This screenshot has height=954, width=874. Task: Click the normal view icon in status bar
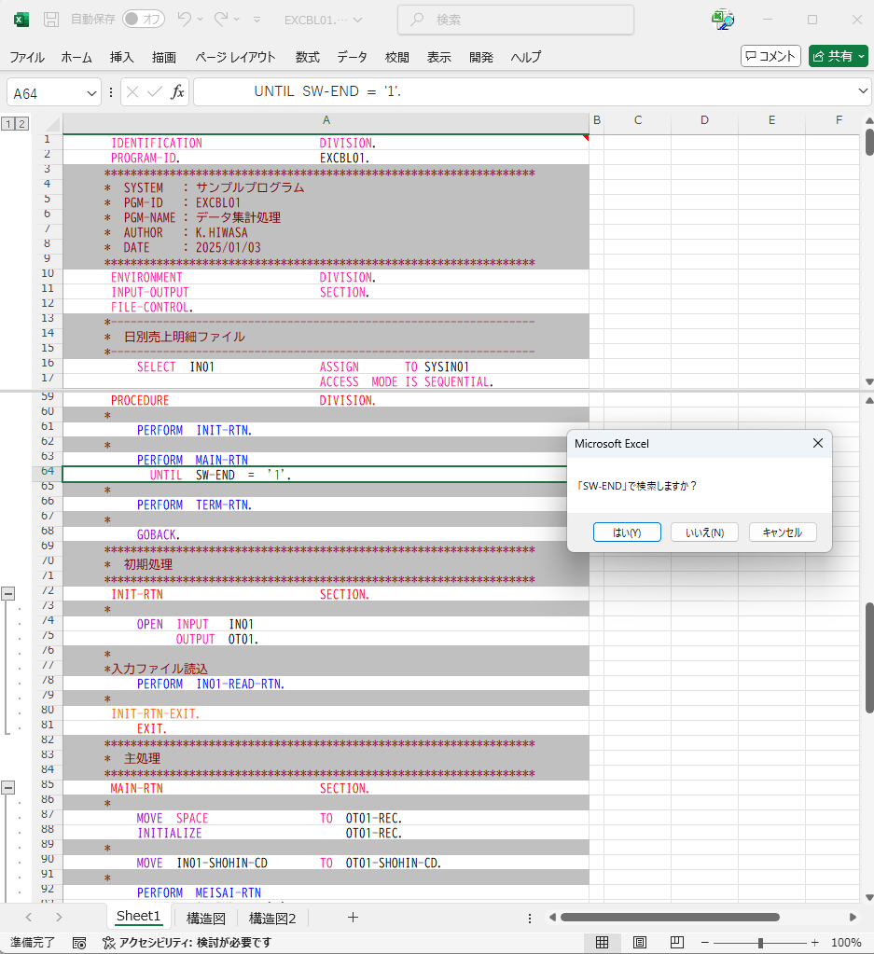[x=603, y=942]
